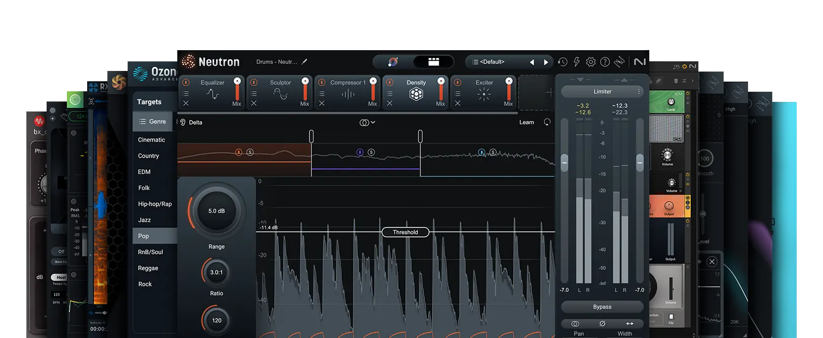
Task: Click the input gain fader handle
Action: (565, 162)
